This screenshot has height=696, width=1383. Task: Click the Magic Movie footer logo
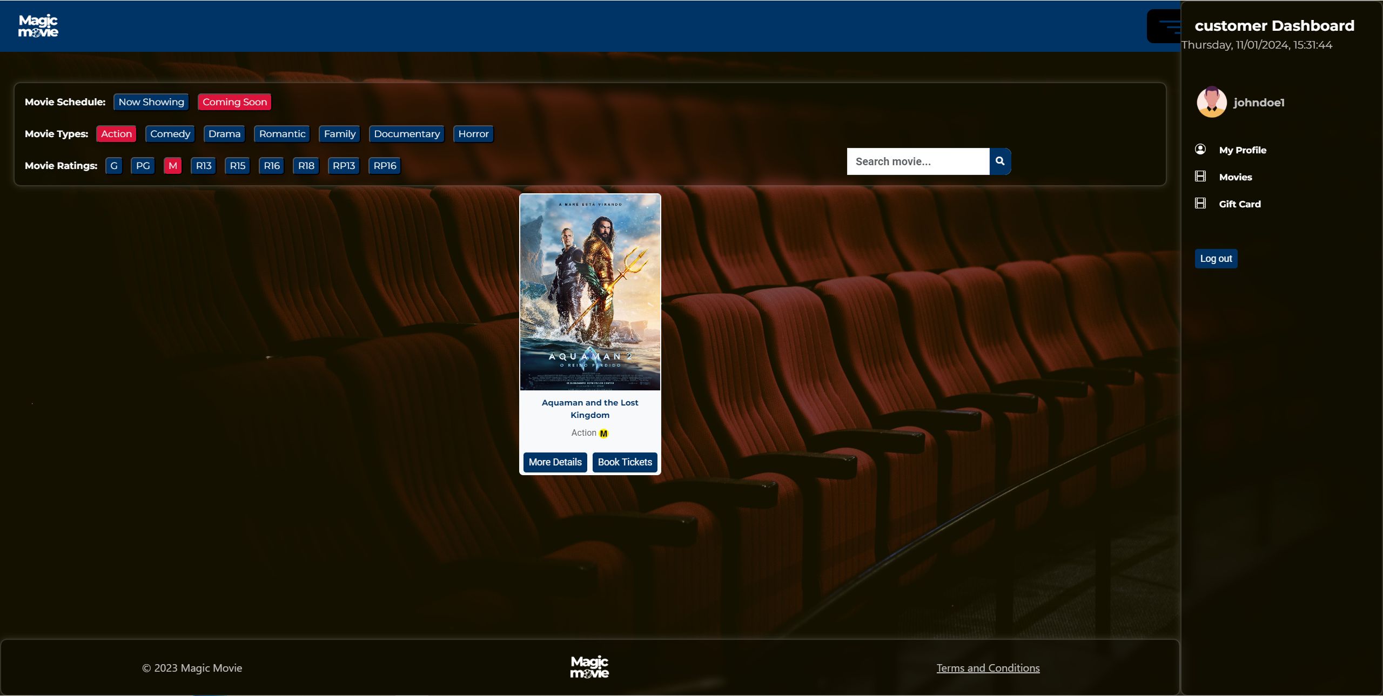(x=589, y=667)
